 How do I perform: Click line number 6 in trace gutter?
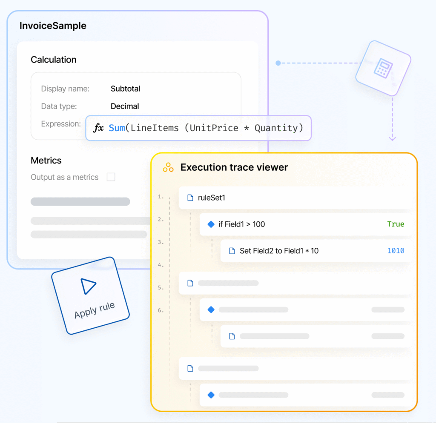pos(161,310)
